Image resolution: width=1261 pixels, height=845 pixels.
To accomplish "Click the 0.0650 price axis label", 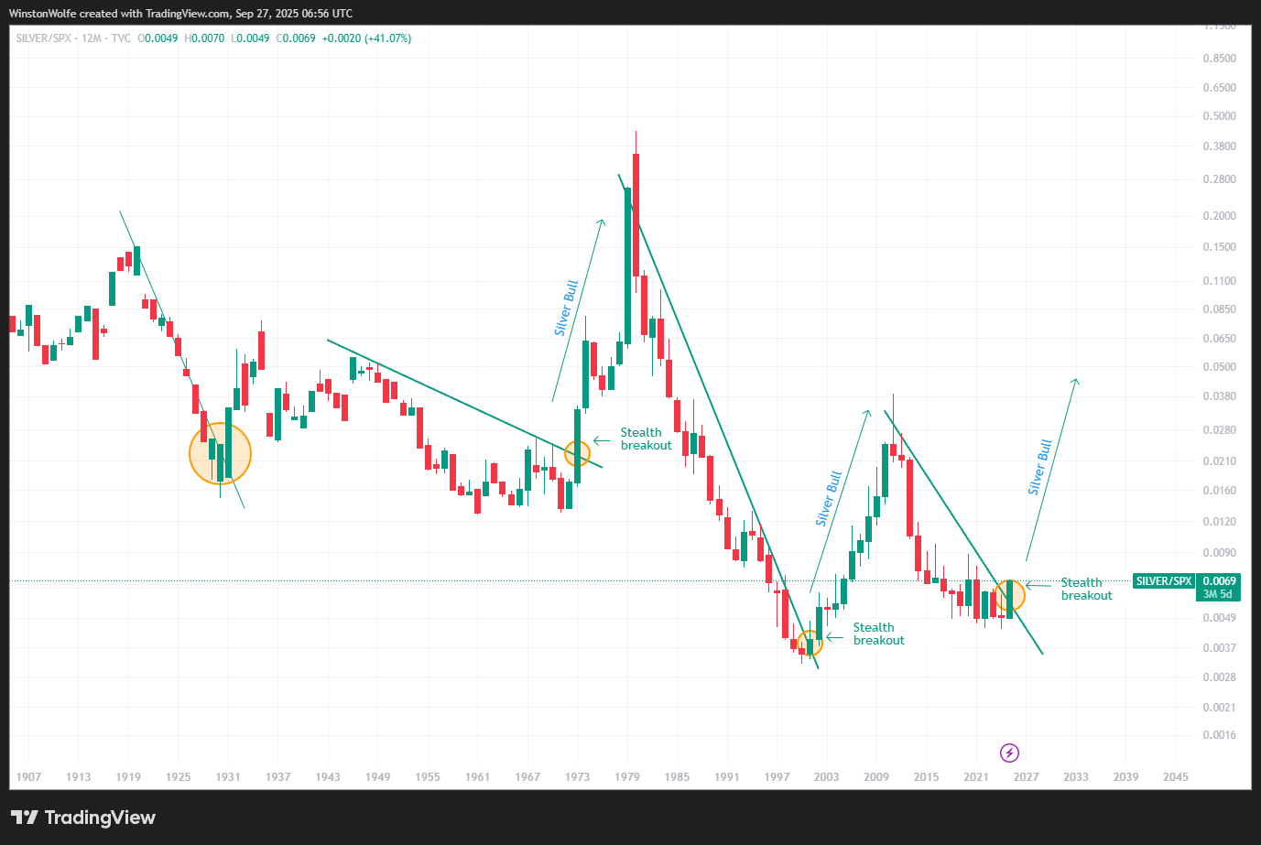I will [1219, 339].
